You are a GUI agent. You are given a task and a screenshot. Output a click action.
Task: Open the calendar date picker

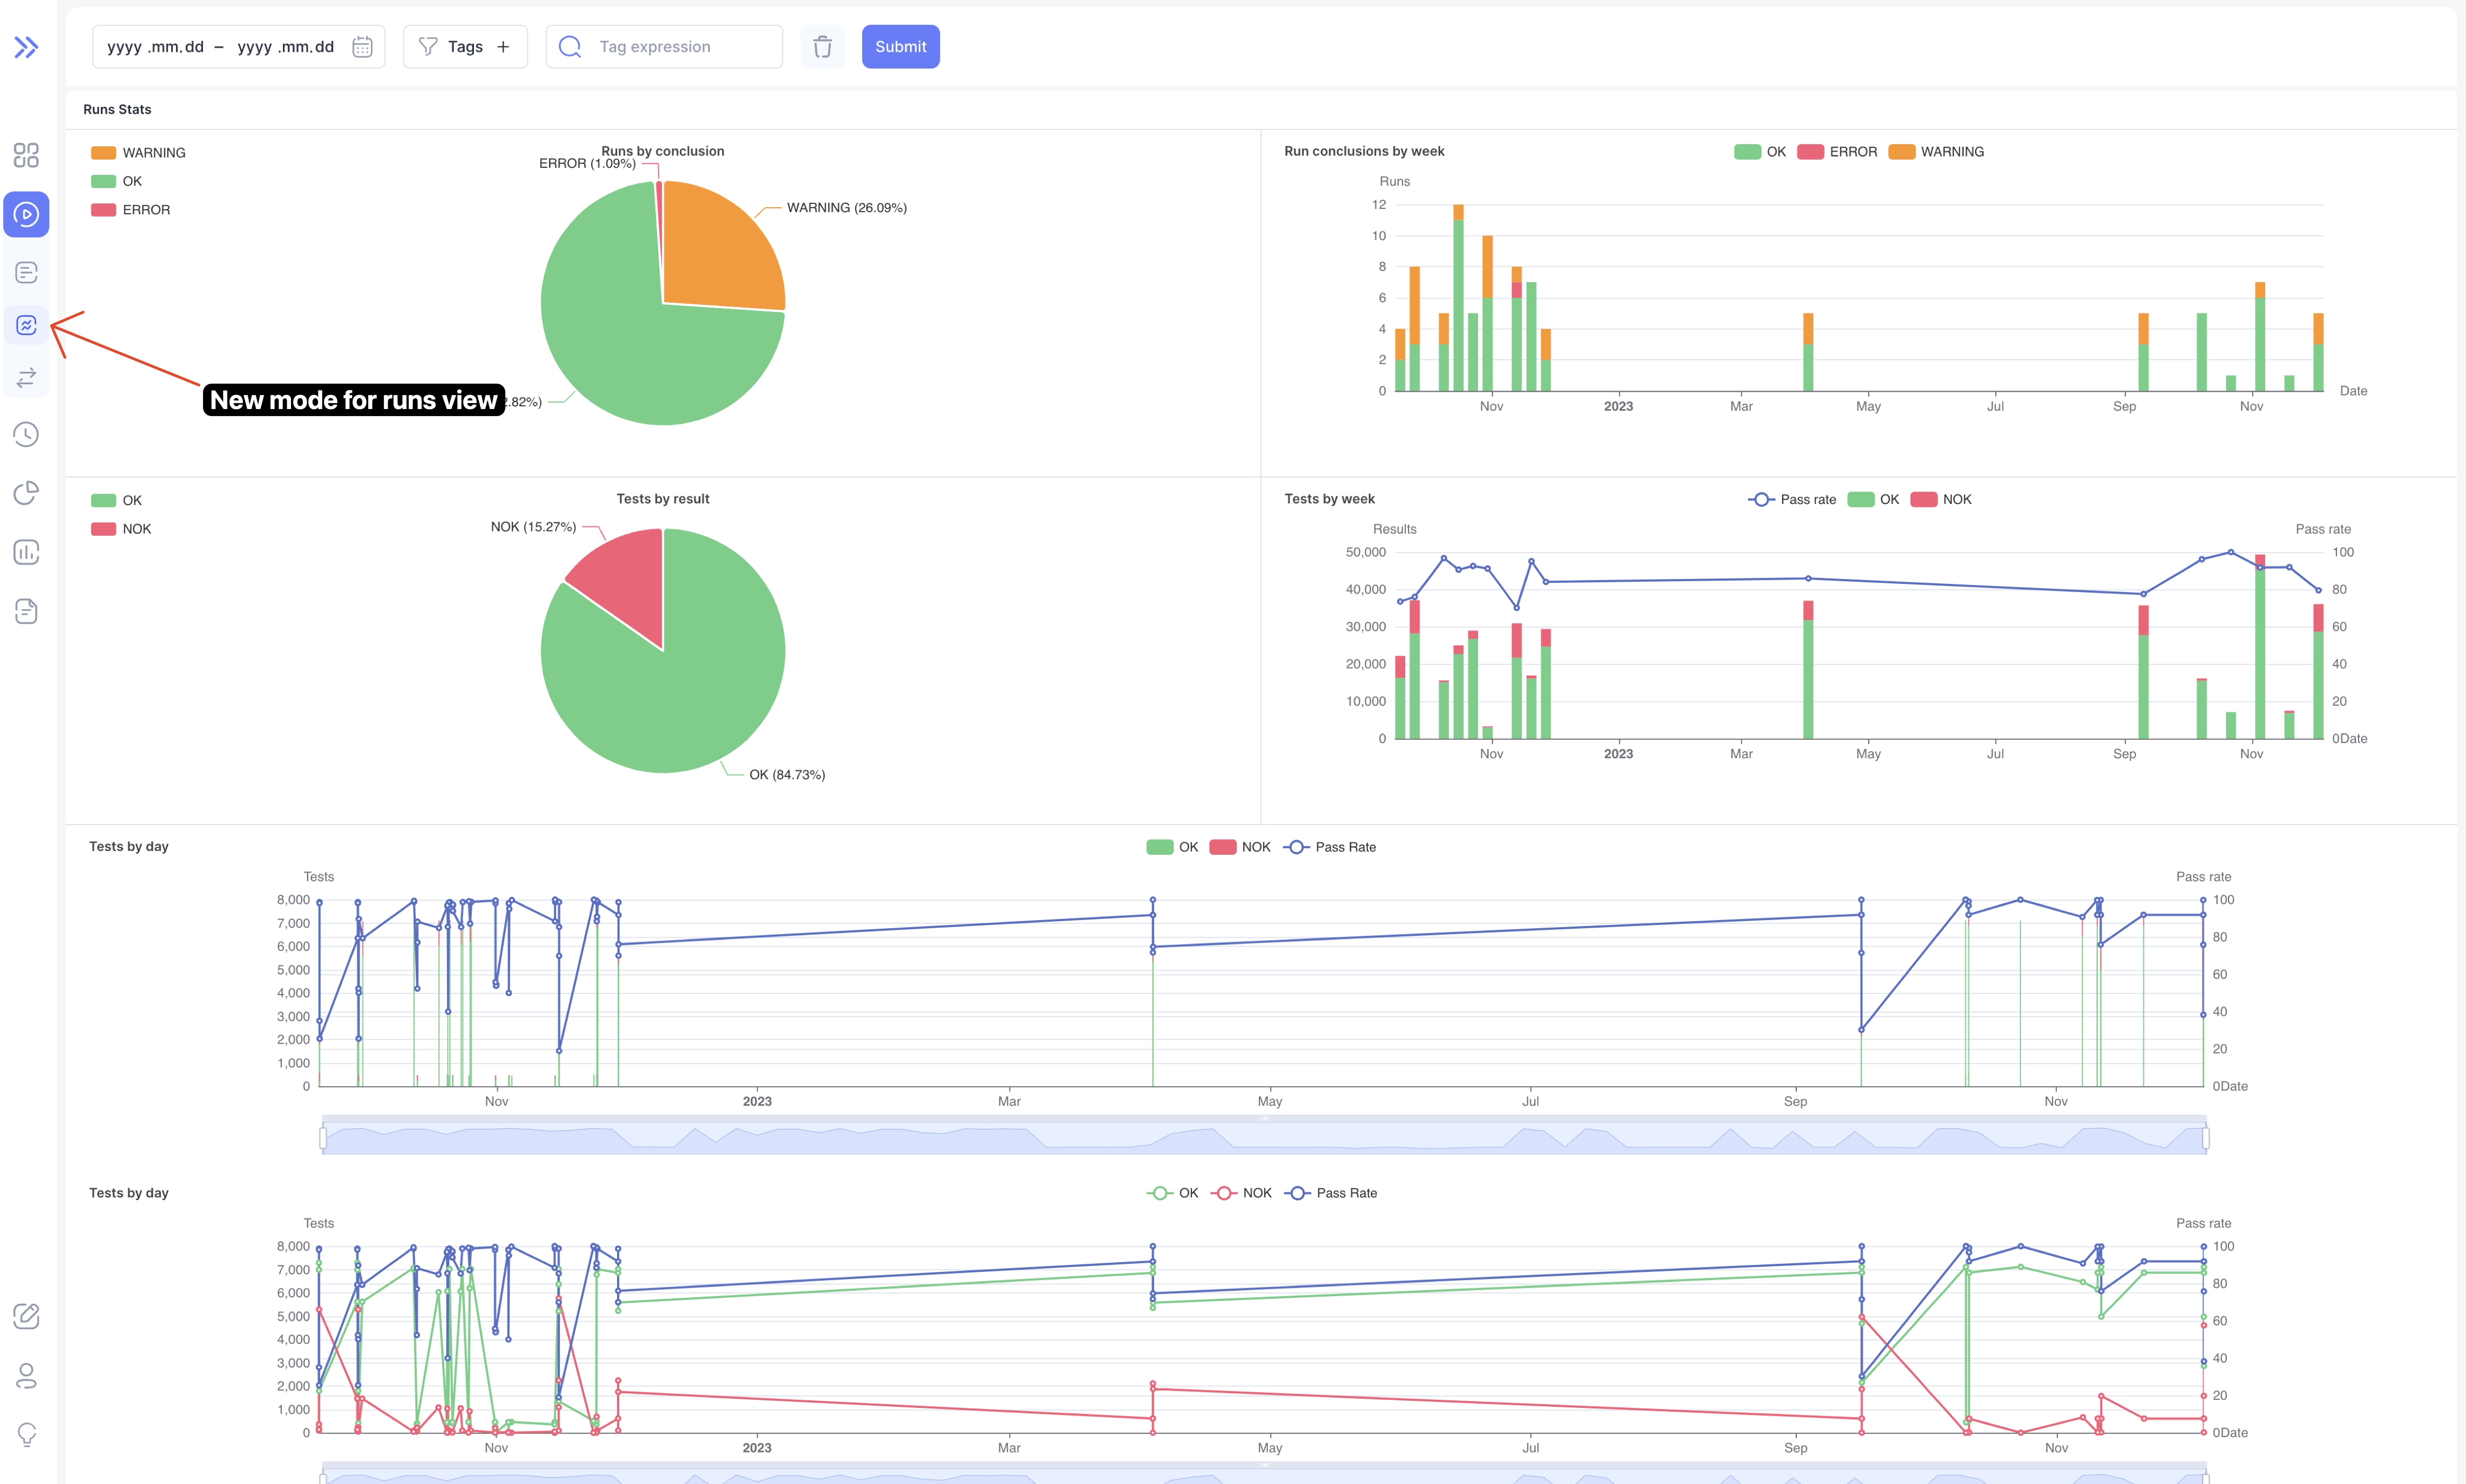362,46
